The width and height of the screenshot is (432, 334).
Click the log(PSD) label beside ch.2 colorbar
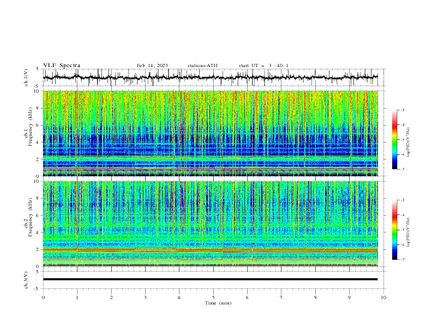(408, 232)
